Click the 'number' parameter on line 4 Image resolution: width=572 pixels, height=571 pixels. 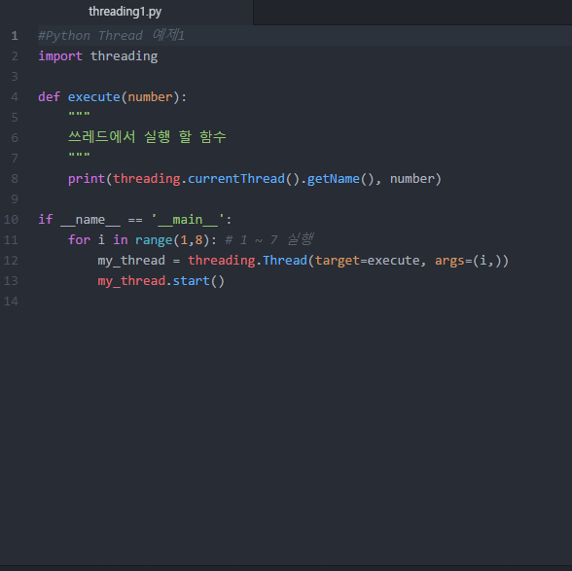tap(150, 97)
